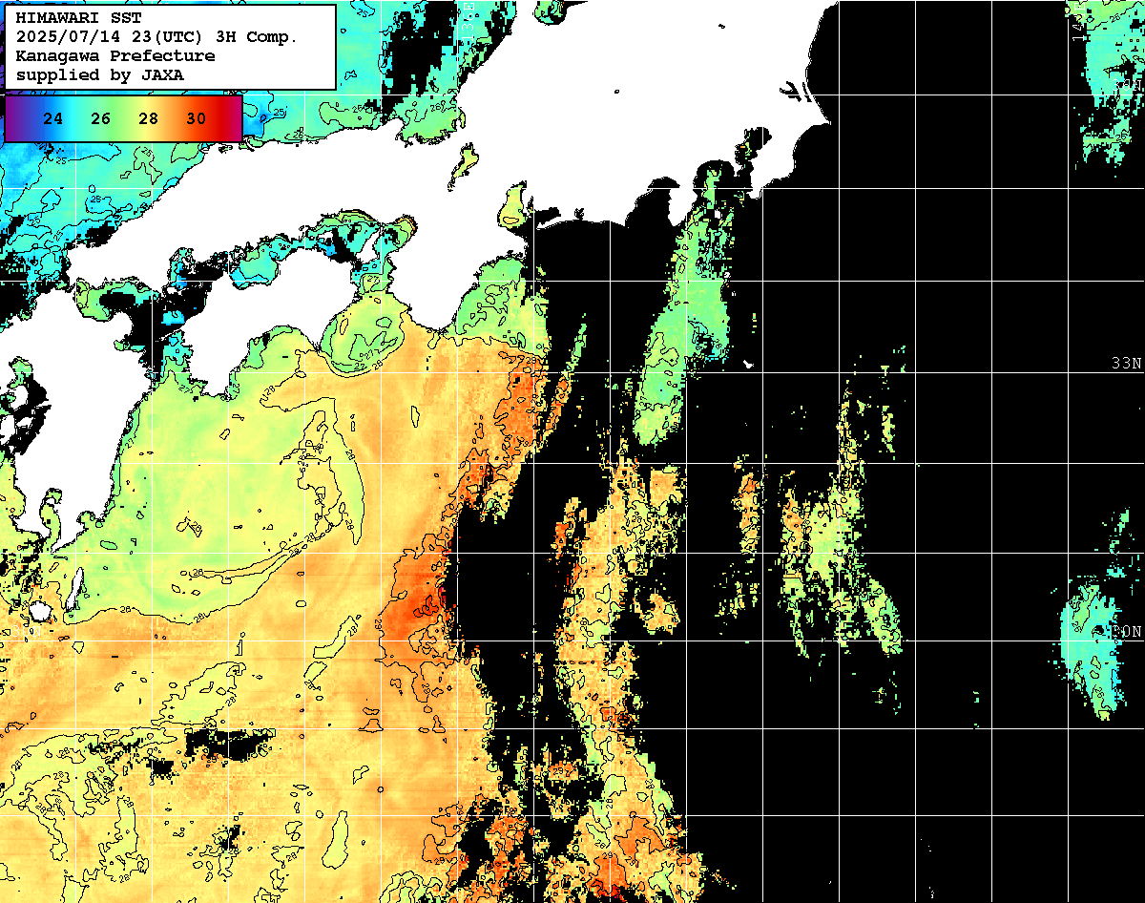Click the "26" label on color scale

coord(101,119)
